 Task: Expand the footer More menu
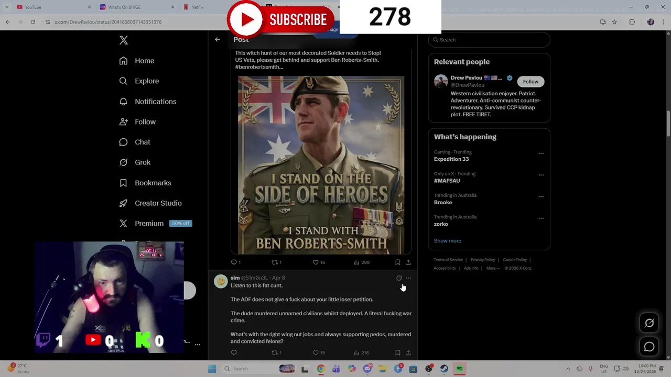[x=493, y=268]
